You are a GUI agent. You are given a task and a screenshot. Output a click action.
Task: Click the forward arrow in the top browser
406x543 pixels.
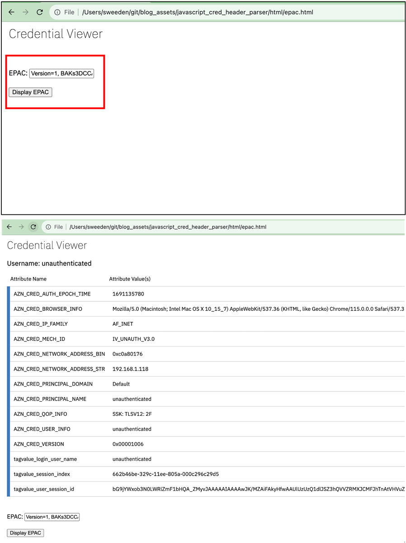coord(25,12)
